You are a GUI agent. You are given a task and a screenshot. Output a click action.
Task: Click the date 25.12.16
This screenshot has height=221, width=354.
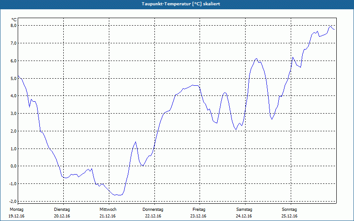(289, 216)
